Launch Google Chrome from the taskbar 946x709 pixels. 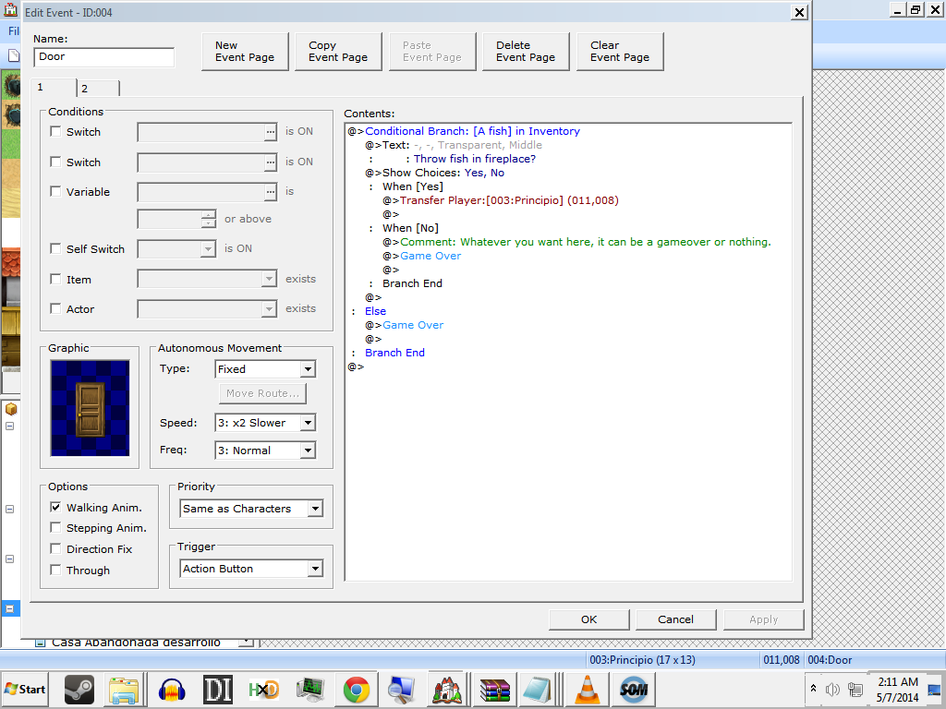point(357,689)
